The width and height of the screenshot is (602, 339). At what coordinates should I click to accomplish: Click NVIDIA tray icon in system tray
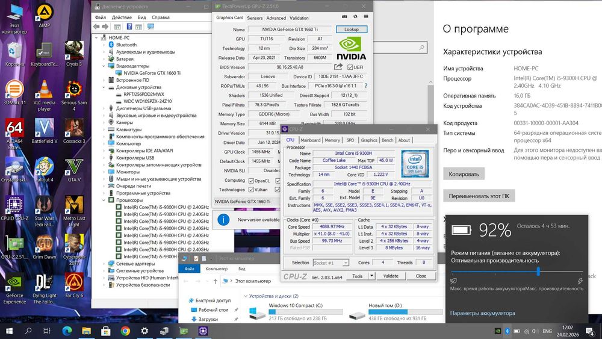(x=497, y=331)
